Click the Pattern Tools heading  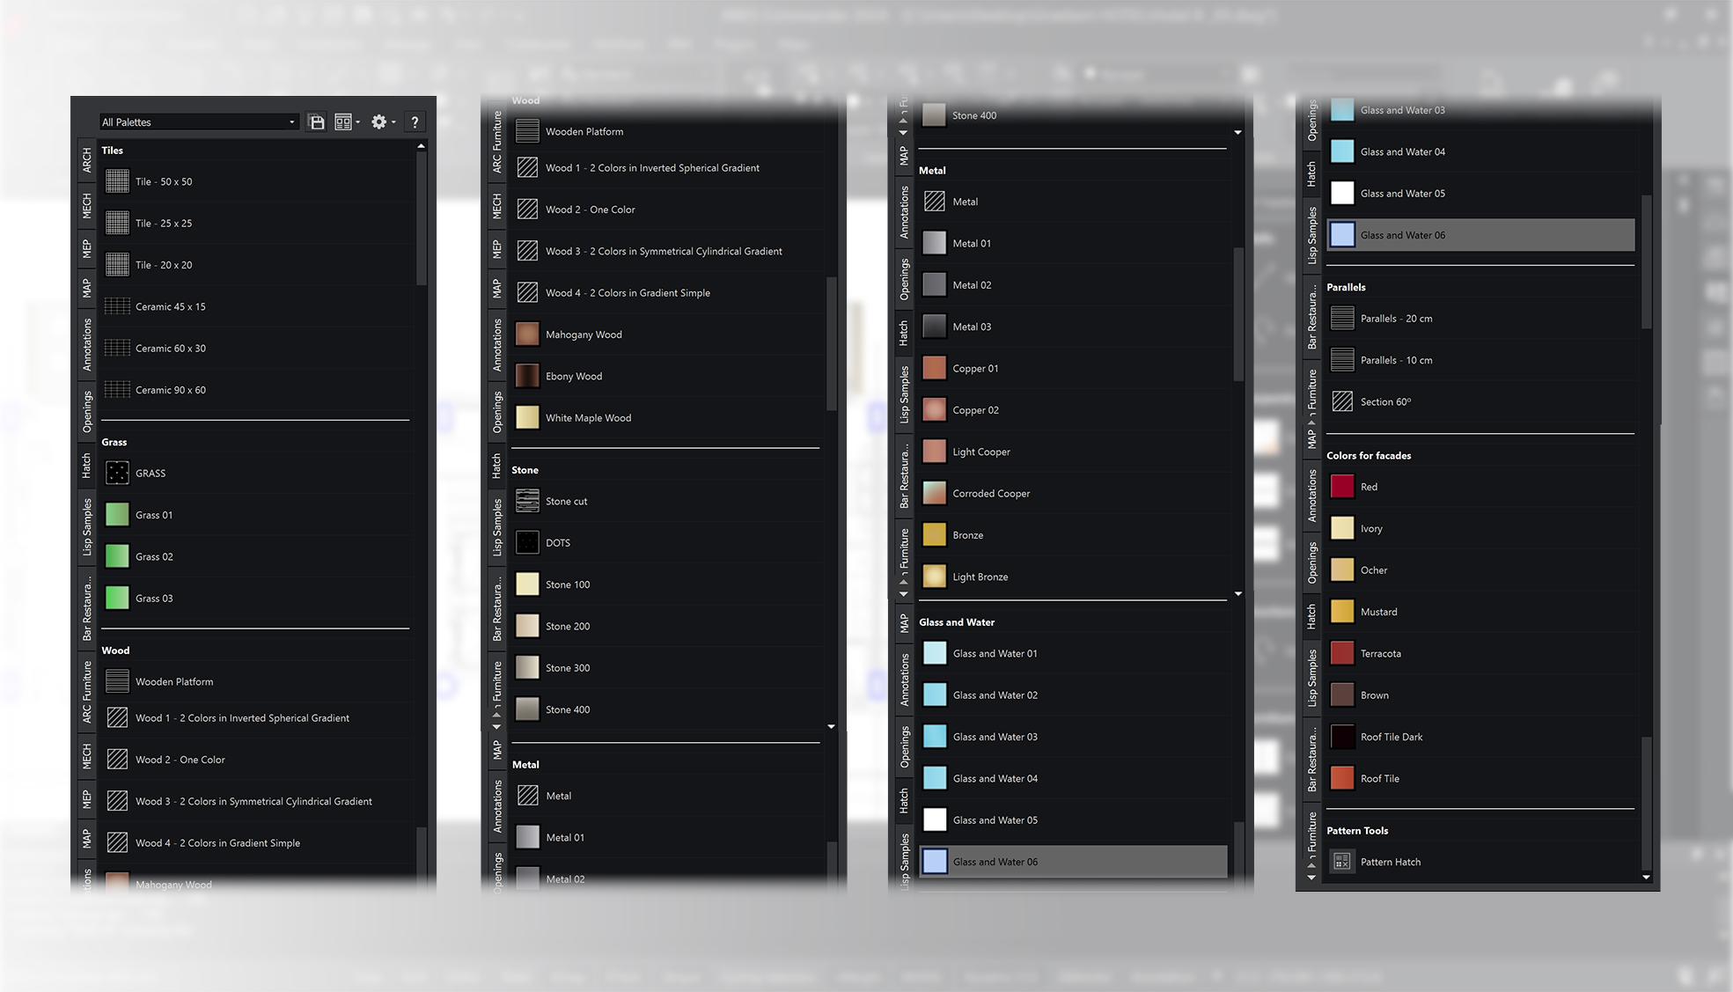[1358, 830]
